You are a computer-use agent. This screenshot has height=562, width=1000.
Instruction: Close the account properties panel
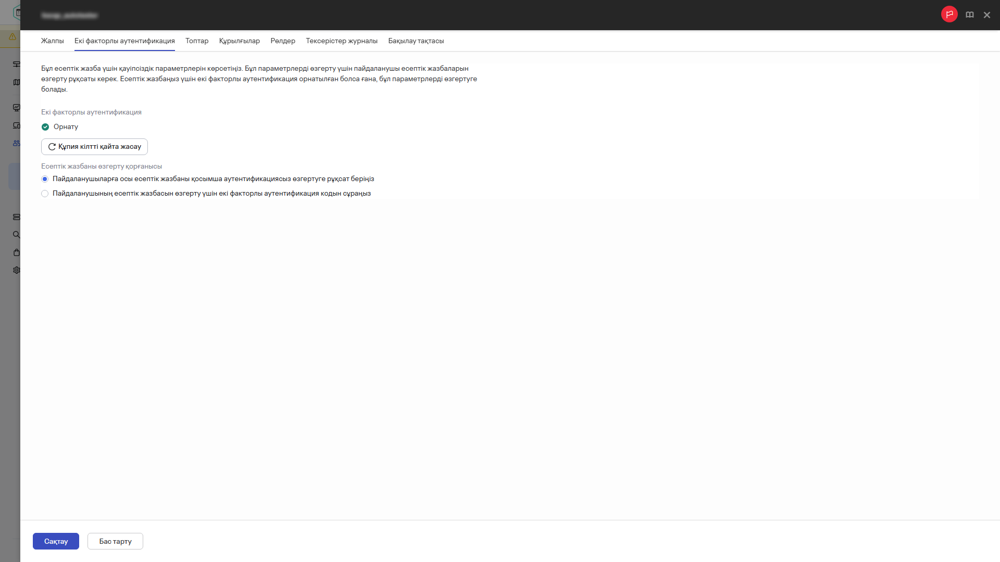tap(986, 15)
